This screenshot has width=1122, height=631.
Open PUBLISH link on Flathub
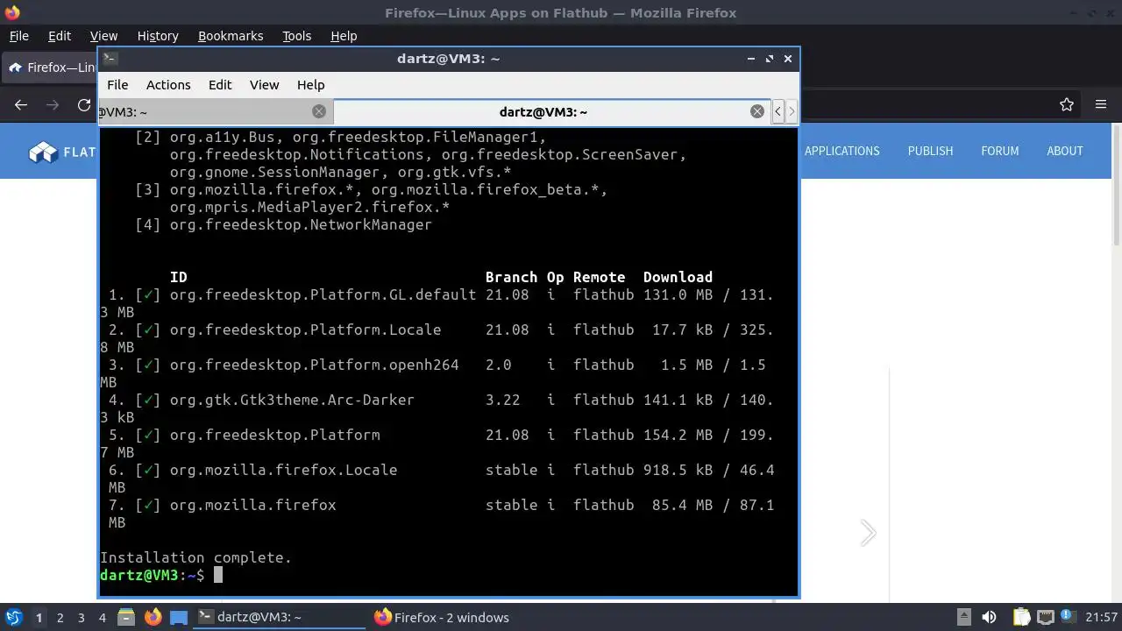pyautogui.click(x=930, y=151)
